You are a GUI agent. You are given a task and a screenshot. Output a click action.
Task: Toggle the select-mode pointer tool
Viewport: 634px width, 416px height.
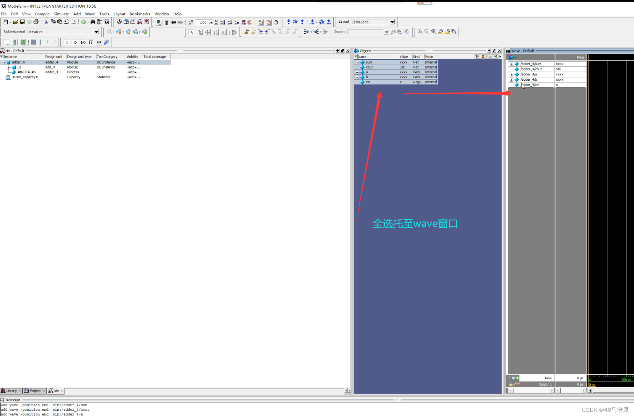click(191, 32)
